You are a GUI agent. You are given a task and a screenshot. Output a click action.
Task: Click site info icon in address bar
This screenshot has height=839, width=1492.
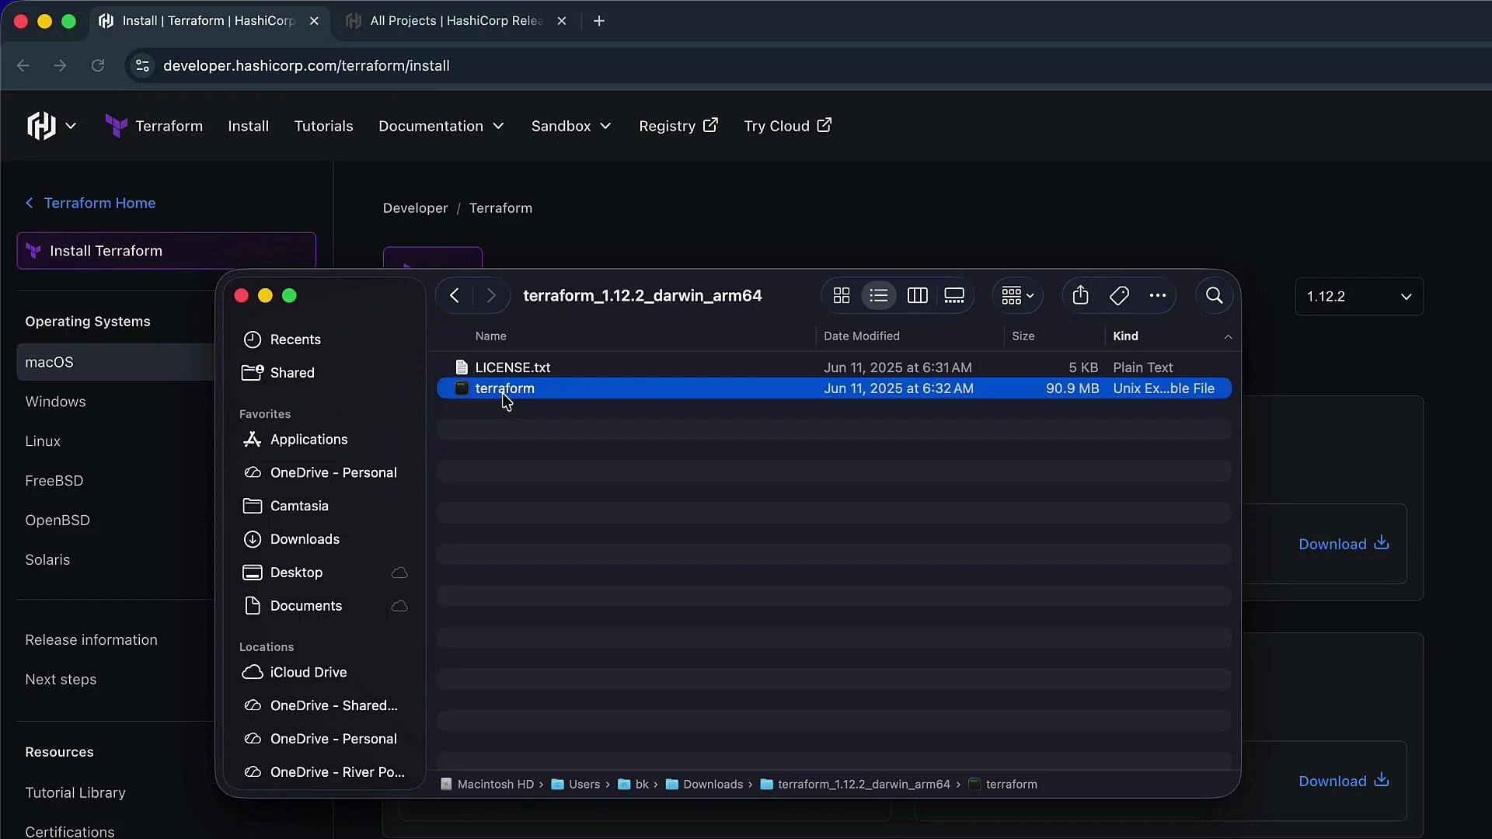[x=142, y=66]
